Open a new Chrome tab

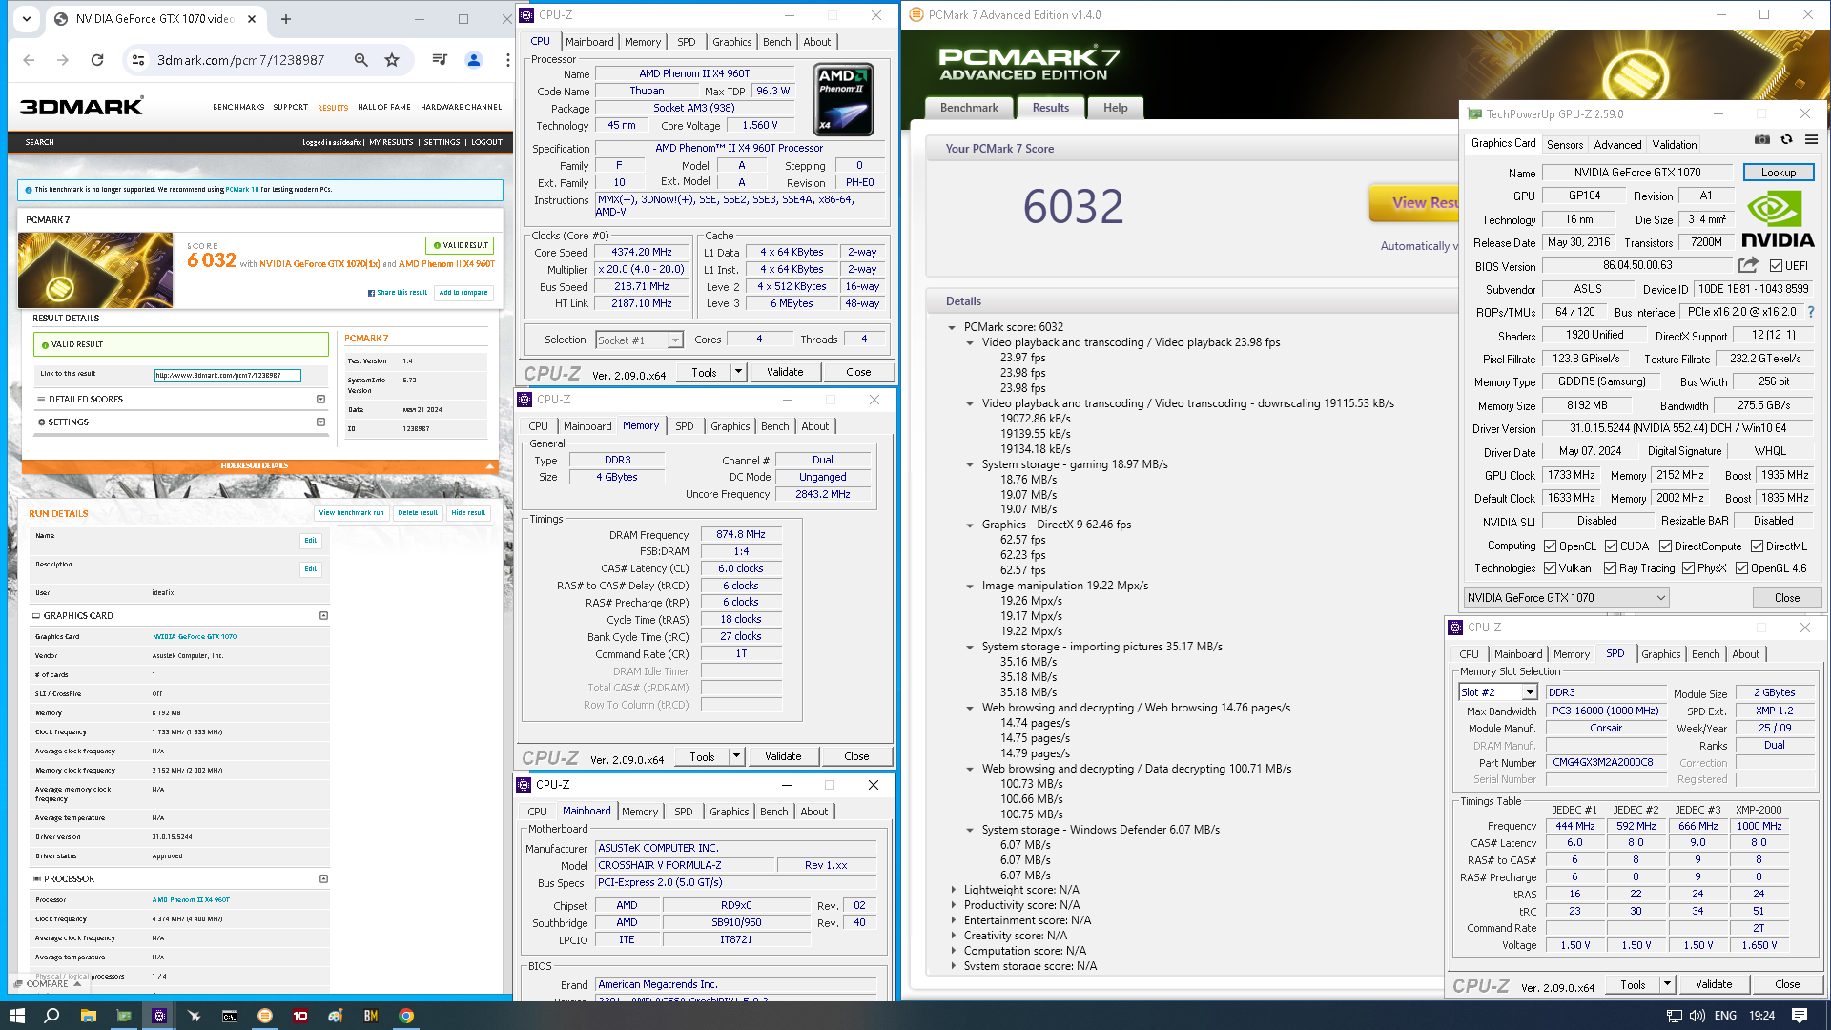click(285, 18)
